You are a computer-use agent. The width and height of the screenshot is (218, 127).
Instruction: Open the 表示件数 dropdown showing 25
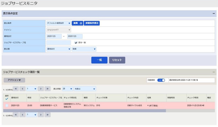tap(67, 89)
